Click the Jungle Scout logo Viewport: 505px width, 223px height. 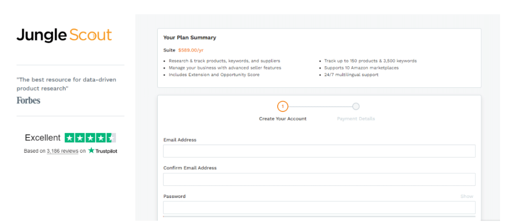(x=64, y=35)
